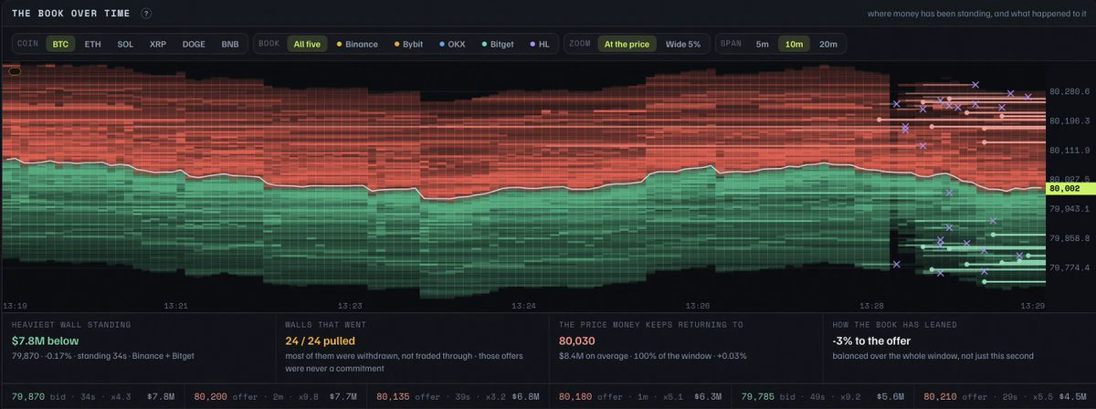Click the 79,943.1 price axis label
Image resolution: width=1096 pixels, height=409 pixels.
pyautogui.click(x=1070, y=209)
